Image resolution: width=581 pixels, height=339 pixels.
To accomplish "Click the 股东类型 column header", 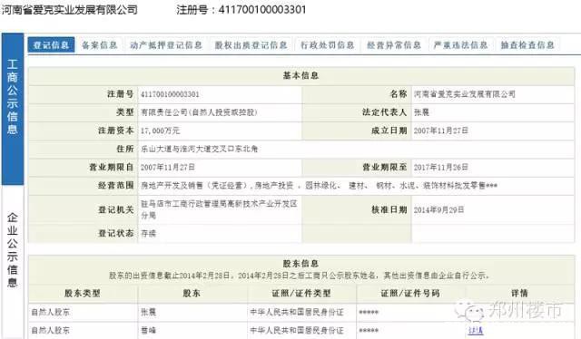I will click(83, 294).
